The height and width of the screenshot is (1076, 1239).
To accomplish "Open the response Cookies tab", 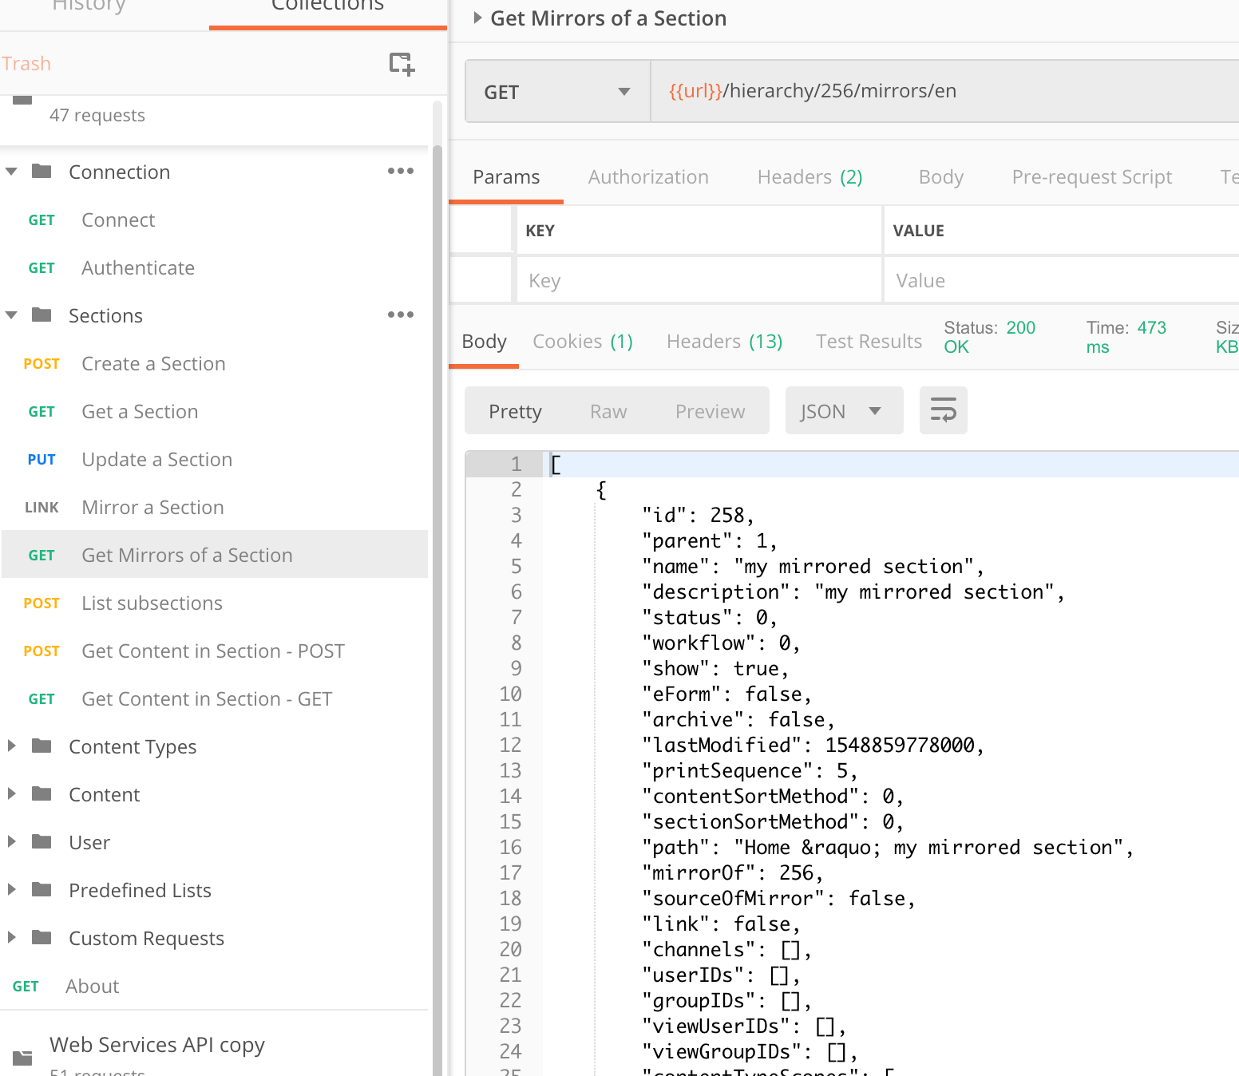I will (x=582, y=342).
